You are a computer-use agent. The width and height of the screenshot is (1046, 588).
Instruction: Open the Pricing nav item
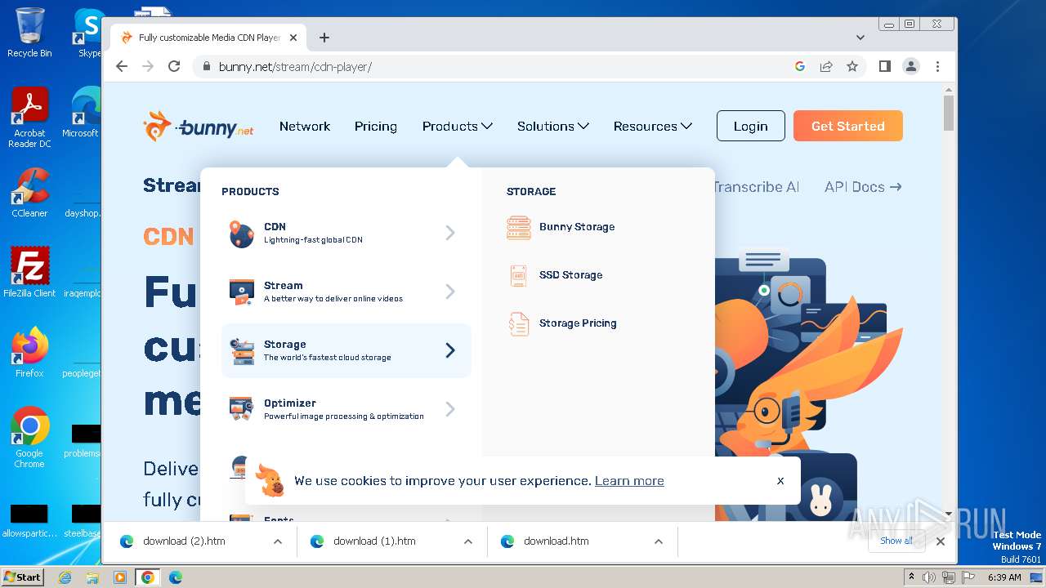pos(376,127)
